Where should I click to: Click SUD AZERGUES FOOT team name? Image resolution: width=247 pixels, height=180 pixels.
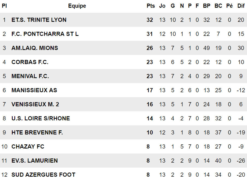43,175
